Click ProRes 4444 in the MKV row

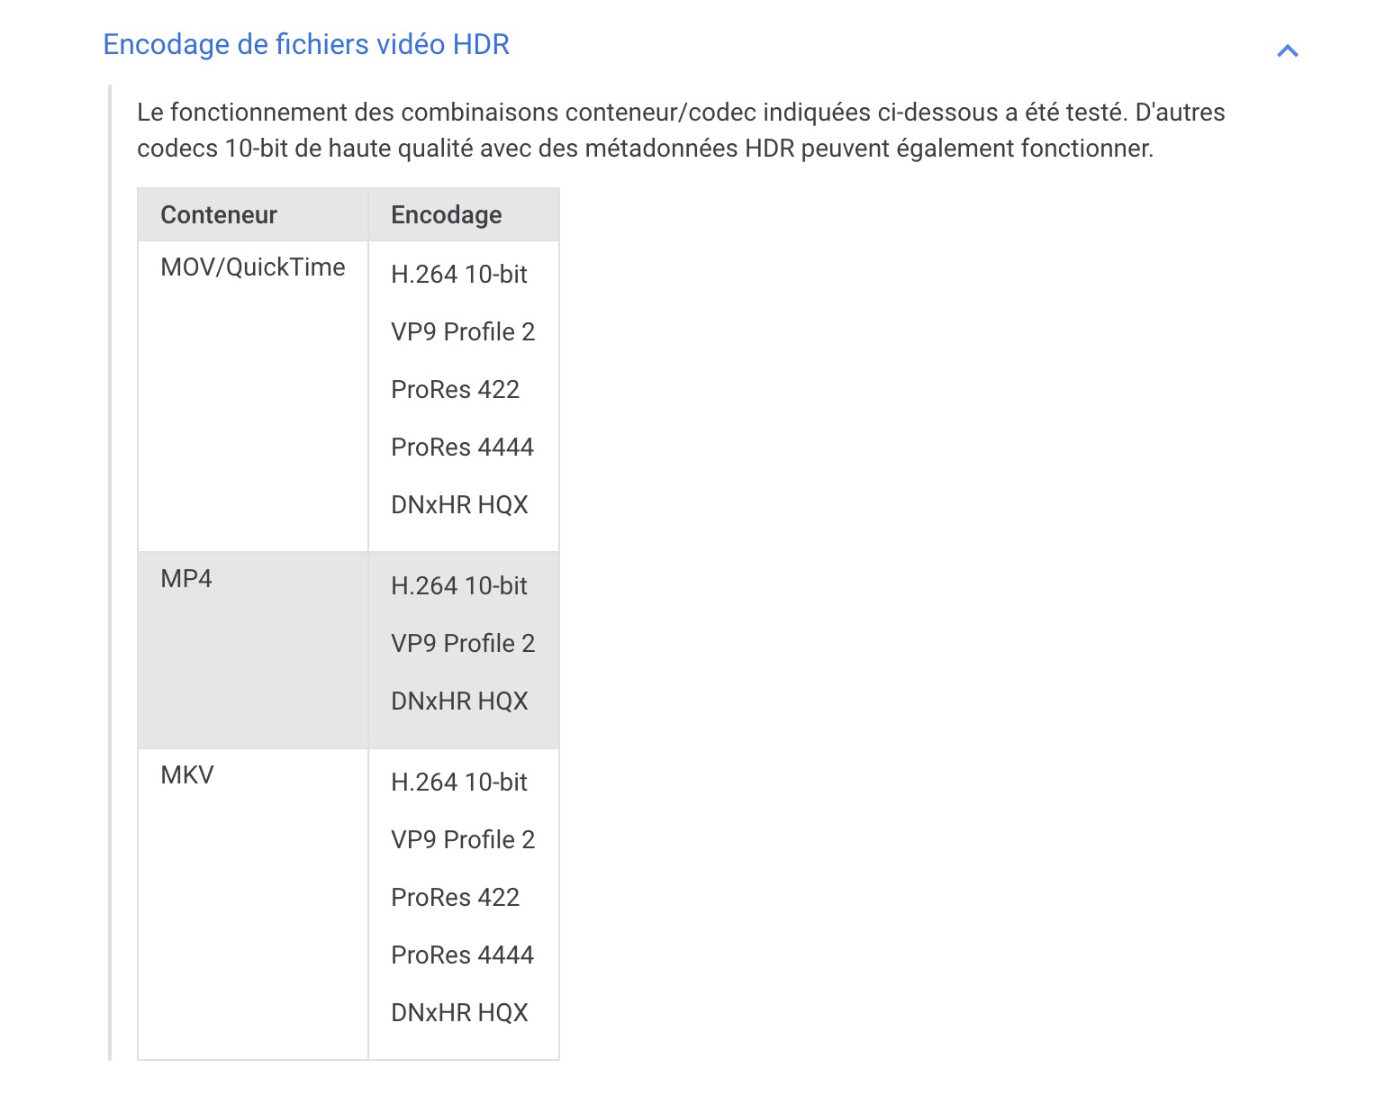[462, 955]
